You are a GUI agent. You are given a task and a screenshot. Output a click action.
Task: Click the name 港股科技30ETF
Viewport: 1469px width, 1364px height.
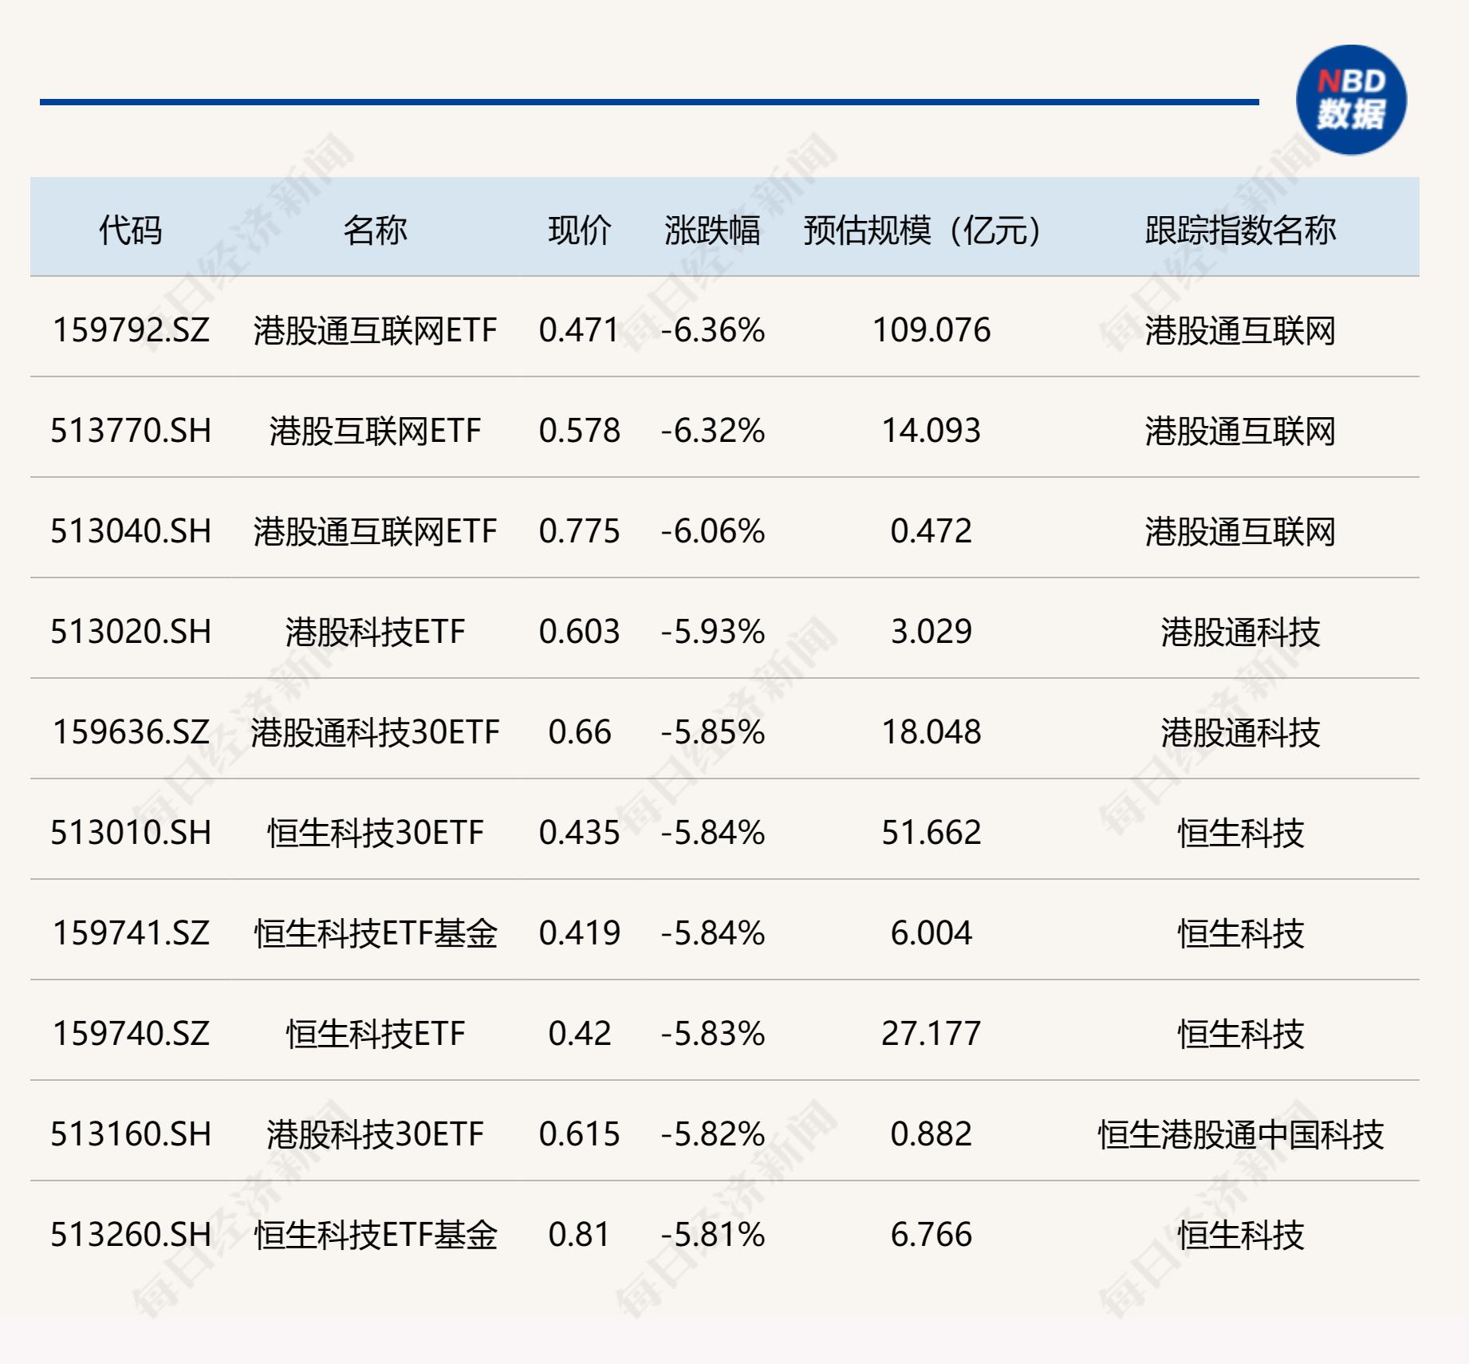[x=375, y=1134]
